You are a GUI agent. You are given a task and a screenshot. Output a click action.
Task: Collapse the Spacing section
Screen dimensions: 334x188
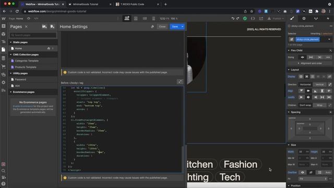289,112
